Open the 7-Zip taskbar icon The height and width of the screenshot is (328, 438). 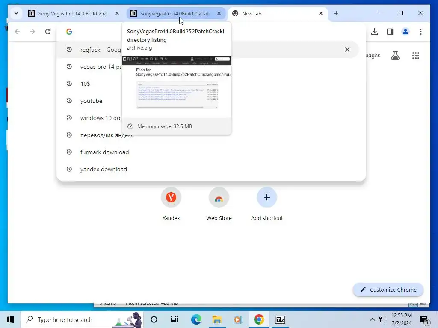click(280, 319)
